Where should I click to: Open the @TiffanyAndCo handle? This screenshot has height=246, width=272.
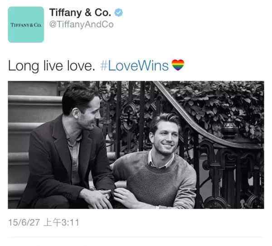click(x=81, y=24)
